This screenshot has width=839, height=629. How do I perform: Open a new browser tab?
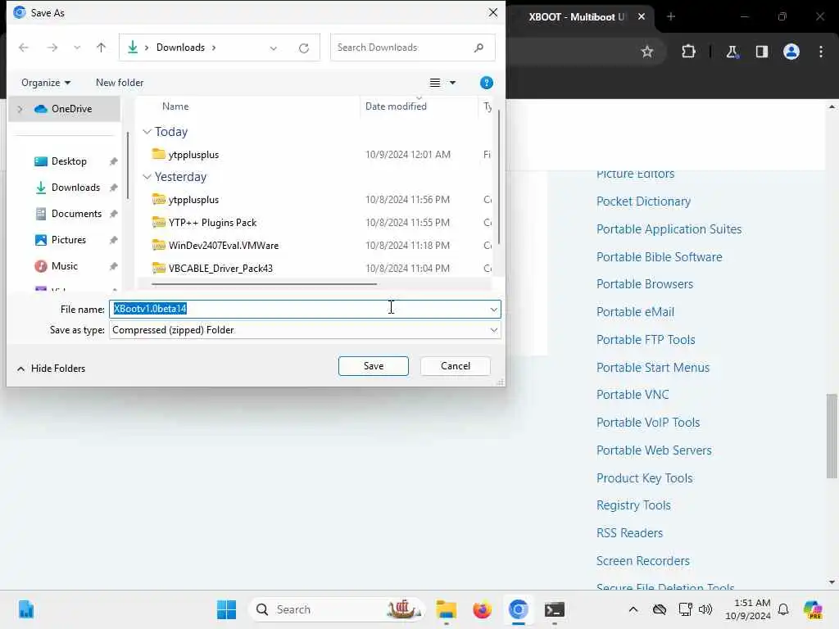point(671,16)
